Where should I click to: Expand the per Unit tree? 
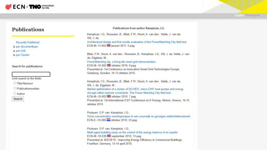[x=14, y=51]
